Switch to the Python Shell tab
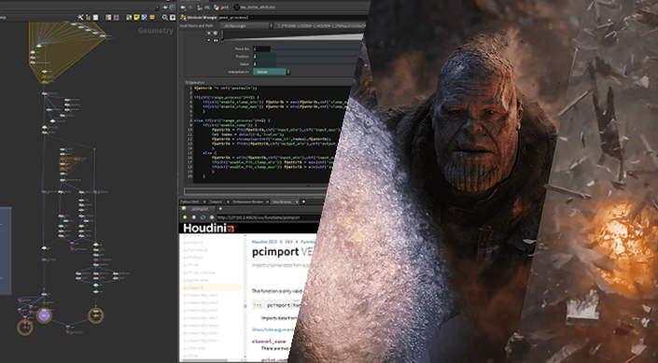The height and width of the screenshot is (363, 658). pos(190,202)
